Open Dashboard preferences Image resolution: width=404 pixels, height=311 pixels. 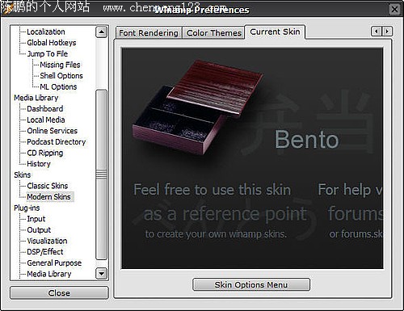coord(45,109)
